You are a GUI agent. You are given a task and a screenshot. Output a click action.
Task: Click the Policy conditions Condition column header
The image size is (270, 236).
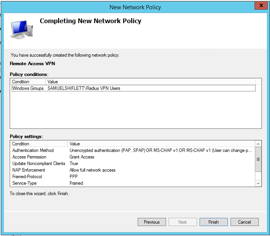28,82
